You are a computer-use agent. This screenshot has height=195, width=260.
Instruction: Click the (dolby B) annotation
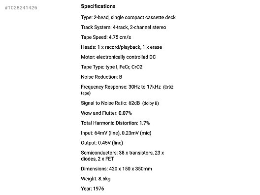pos(151,103)
